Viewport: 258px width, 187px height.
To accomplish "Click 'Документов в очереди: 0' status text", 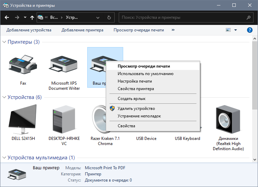I will point(108,180).
